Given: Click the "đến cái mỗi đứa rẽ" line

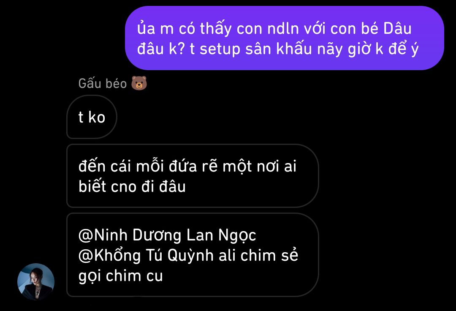Looking at the screenshot, I should pos(148,166).
